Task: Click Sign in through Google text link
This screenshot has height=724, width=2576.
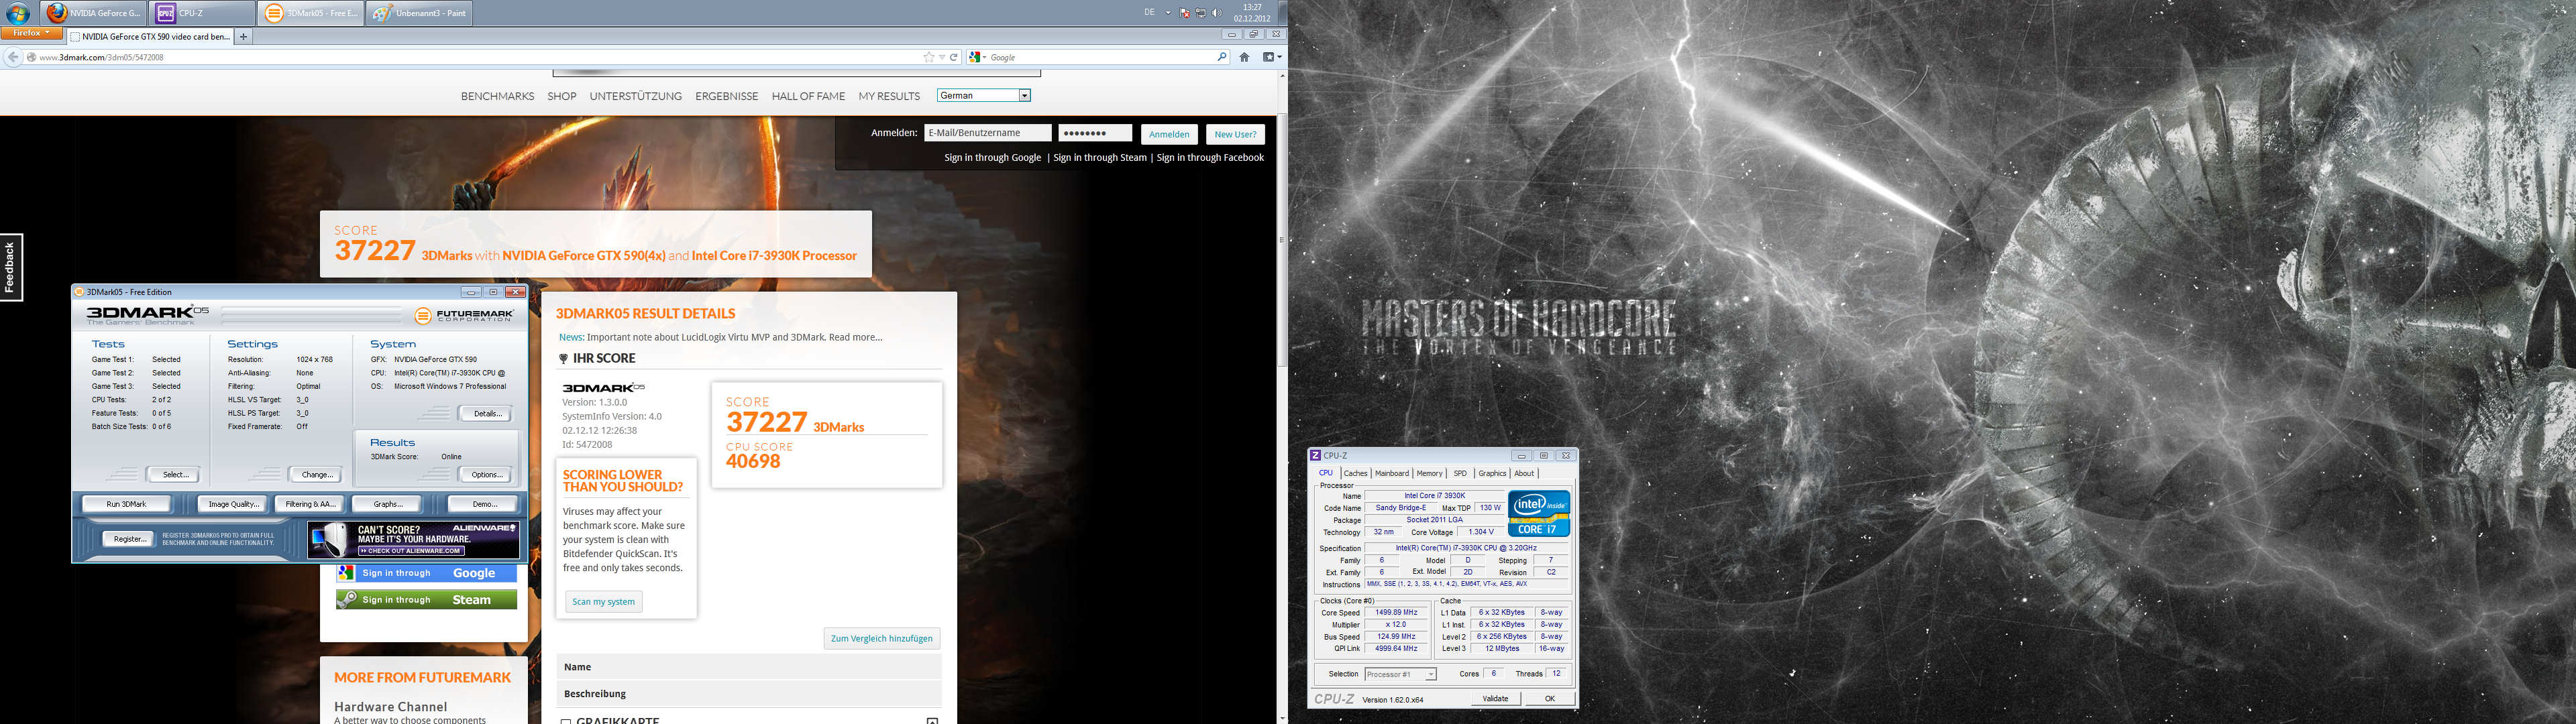Action: (x=992, y=158)
